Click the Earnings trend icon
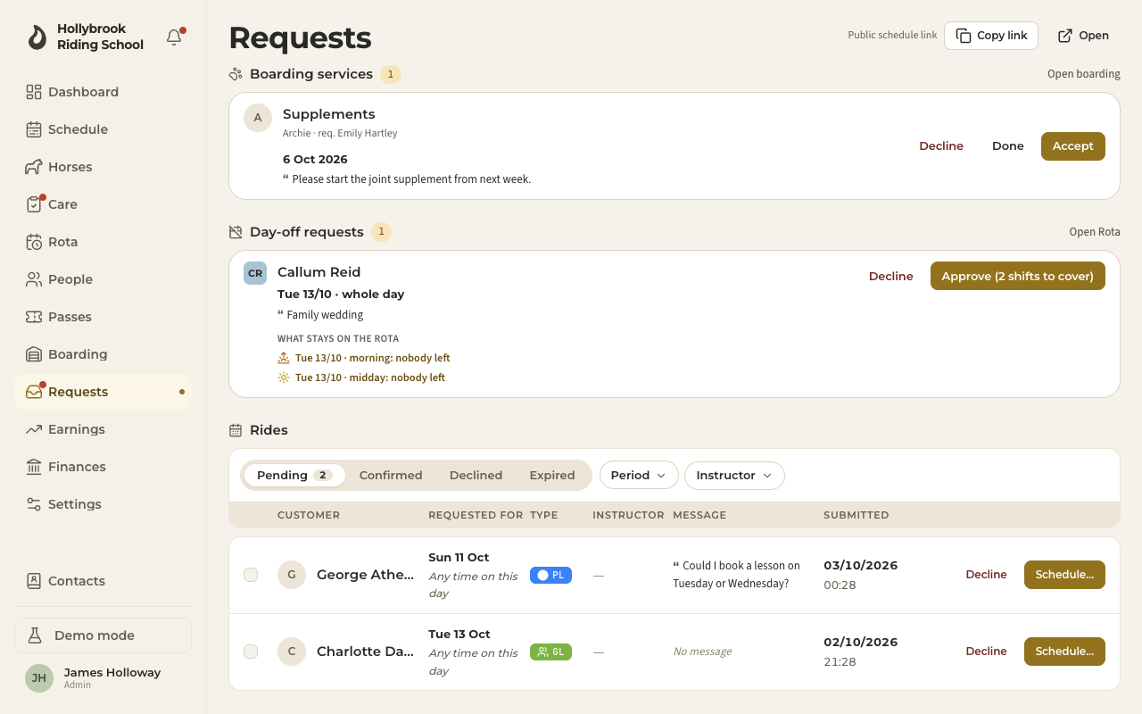The width and height of the screenshot is (1142, 714). click(34, 429)
